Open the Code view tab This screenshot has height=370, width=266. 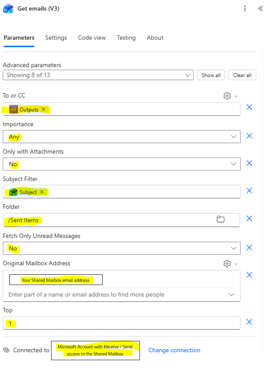[x=92, y=38]
